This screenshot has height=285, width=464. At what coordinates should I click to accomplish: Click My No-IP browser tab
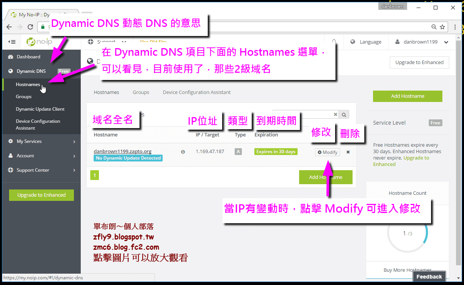click(41, 15)
